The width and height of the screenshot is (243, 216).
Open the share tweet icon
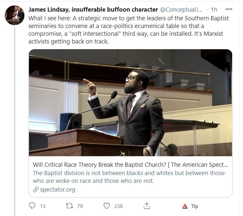(x=147, y=206)
